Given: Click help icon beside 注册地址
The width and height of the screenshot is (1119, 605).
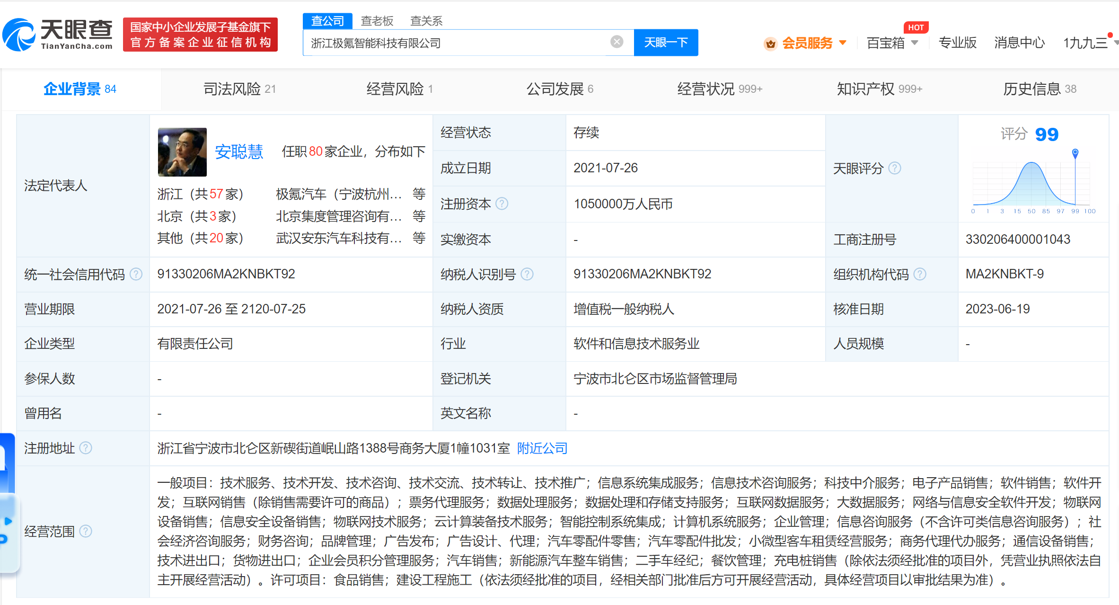Looking at the screenshot, I should point(86,448).
